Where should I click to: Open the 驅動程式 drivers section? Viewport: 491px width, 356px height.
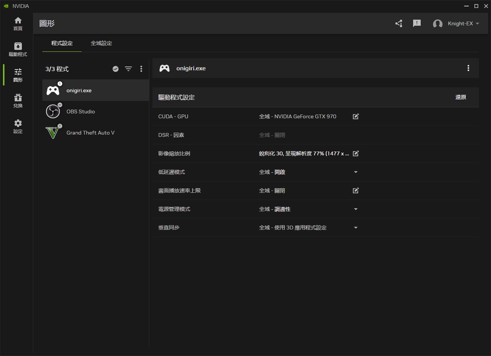coord(18,49)
